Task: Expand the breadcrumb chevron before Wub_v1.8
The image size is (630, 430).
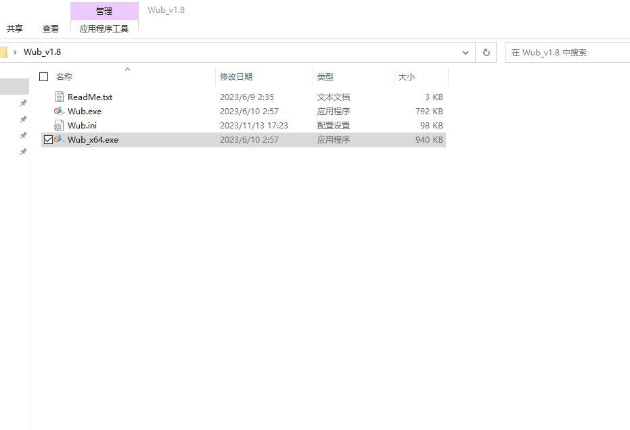Action: [x=15, y=52]
